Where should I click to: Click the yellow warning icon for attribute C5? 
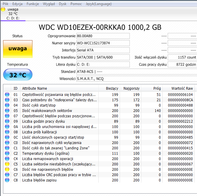7,164
